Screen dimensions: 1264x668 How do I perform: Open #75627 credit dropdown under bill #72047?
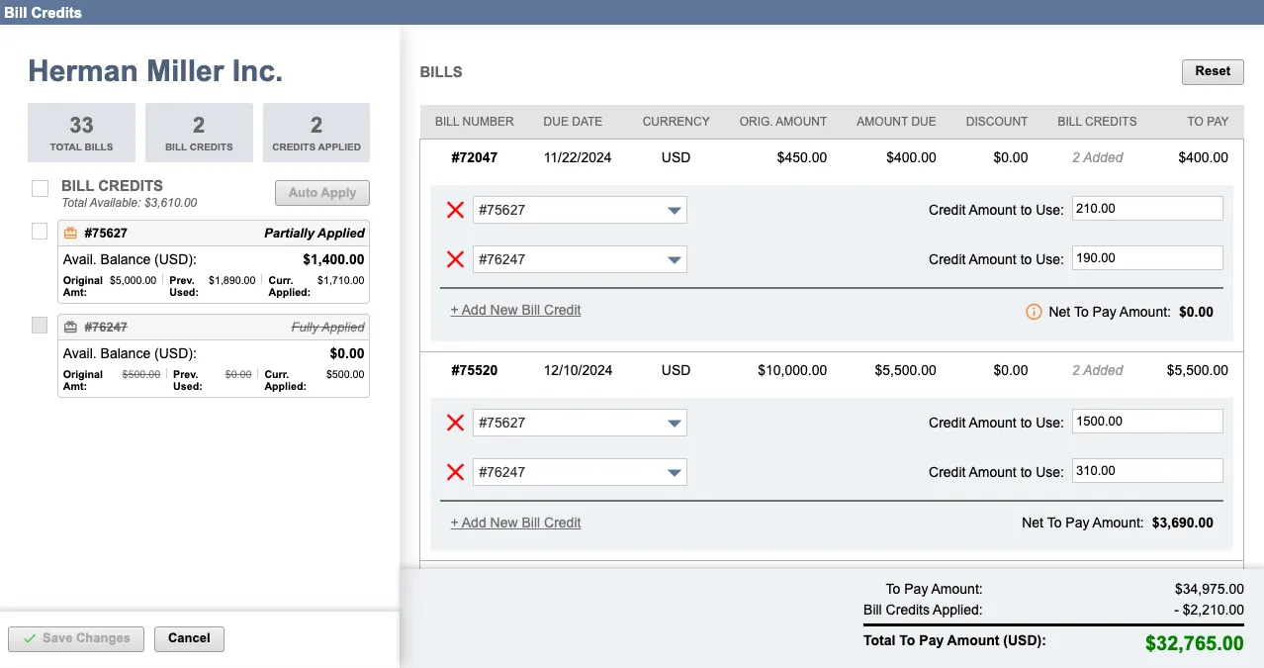coord(580,210)
